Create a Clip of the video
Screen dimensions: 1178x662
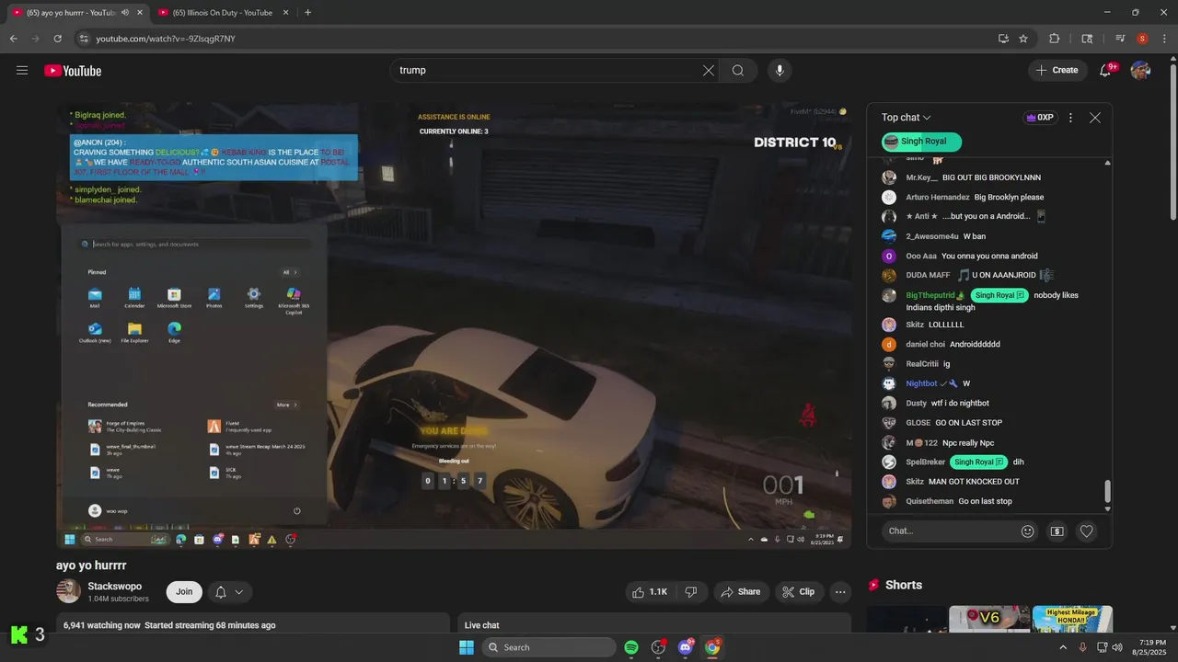pos(799,592)
